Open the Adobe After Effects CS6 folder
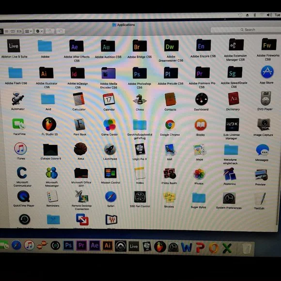 click(x=77, y=46)
